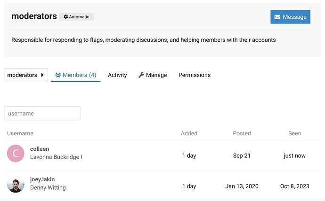Sort by the Username column header
This screenshot has width=325, height=201.
[20, 133]
